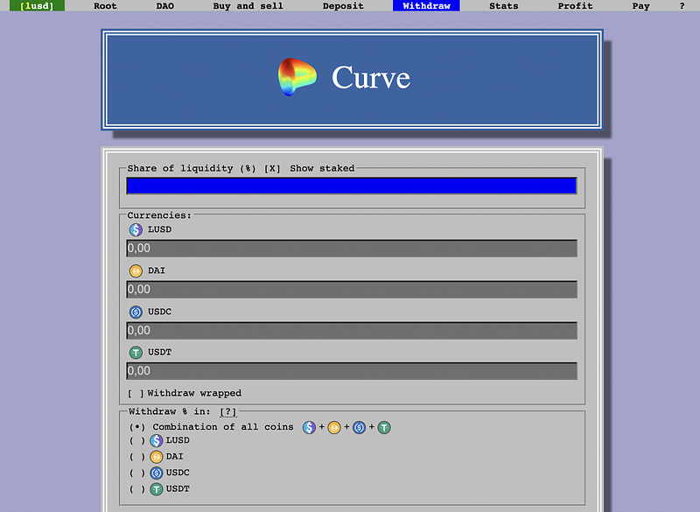The height and width of the screenshot is (512, 700).
Task: Switch to Buy and sell page
Action: pyautogui.click(x=248, y=6)
